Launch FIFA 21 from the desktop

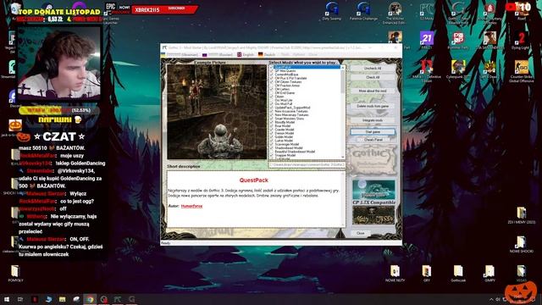[427, 40]
